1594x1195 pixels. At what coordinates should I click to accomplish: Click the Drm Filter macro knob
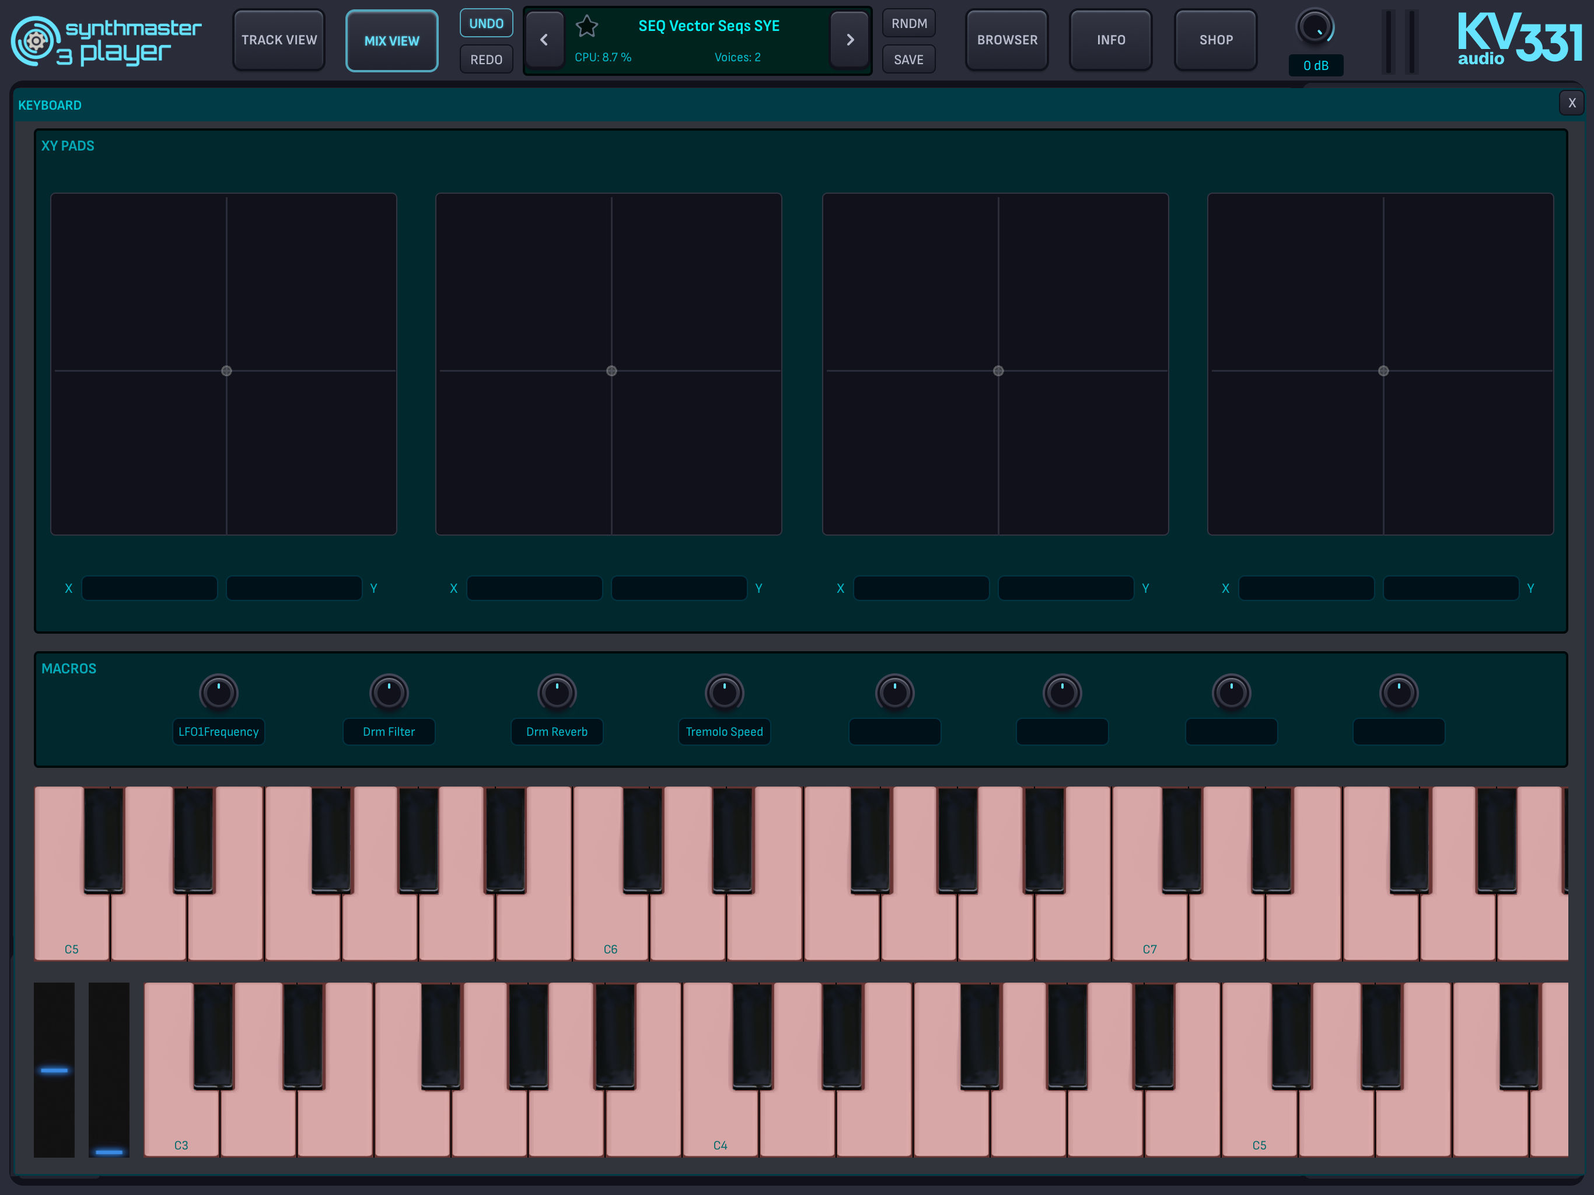389,693
